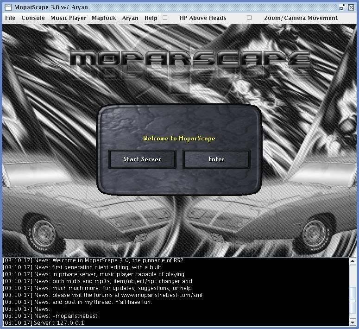Image resolution: width=359 pixels, height=329 pixels.
Task: Click the forums URL news line in console
Action: (103, 295)
